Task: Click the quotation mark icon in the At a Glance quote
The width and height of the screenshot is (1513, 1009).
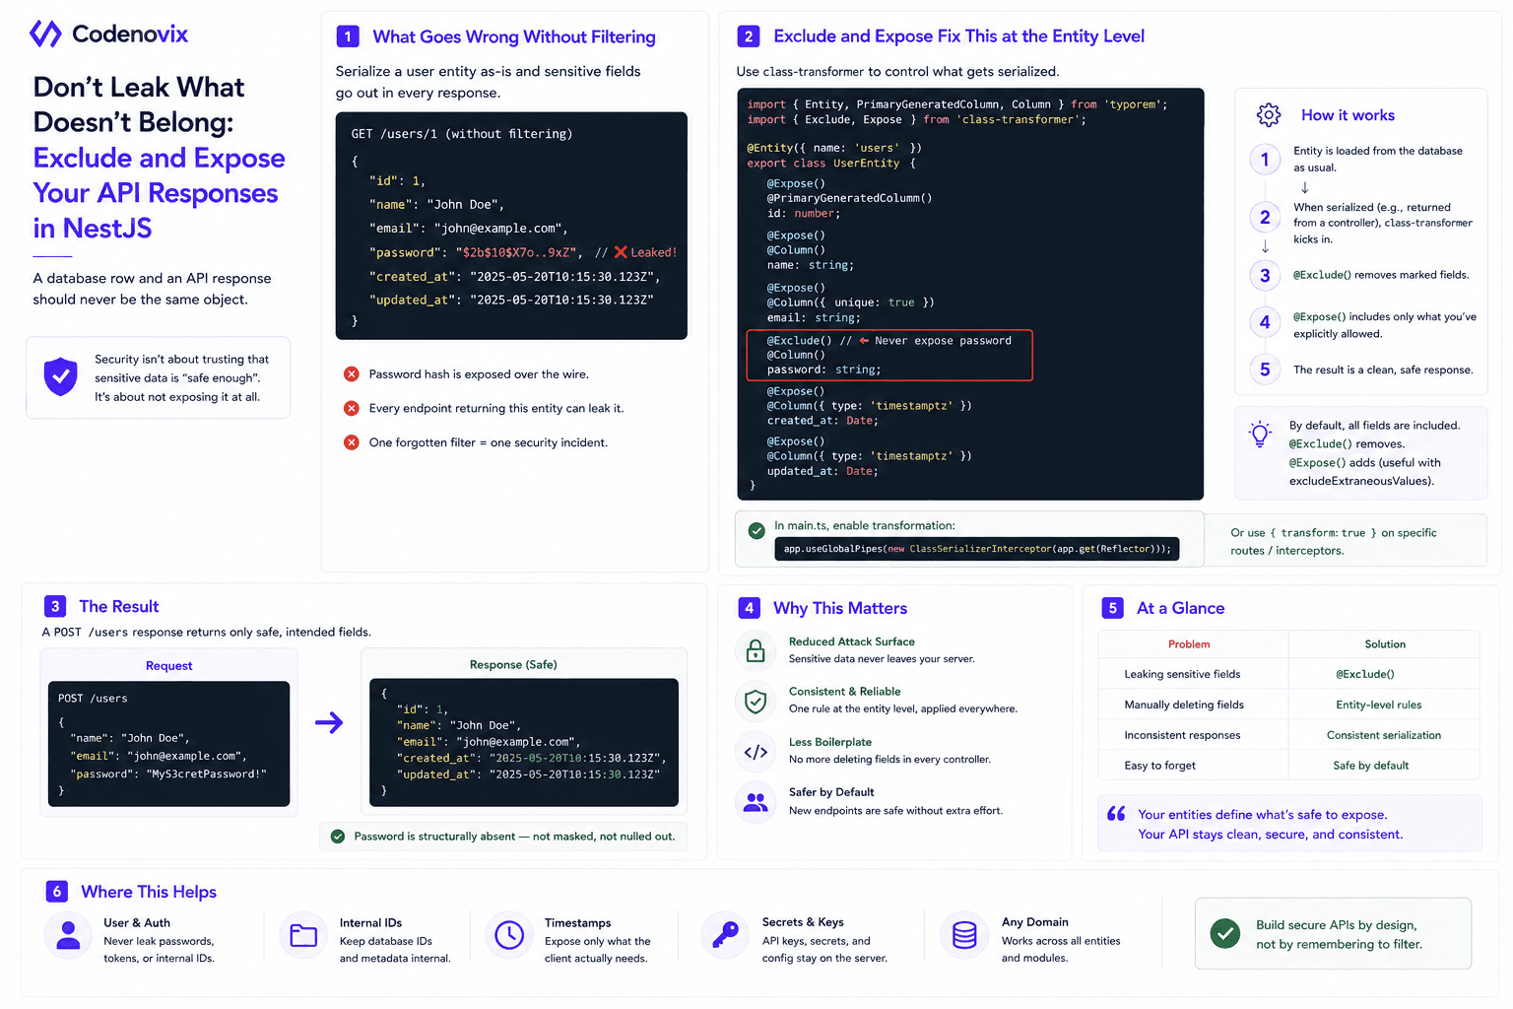Action: click(1116, 814)
